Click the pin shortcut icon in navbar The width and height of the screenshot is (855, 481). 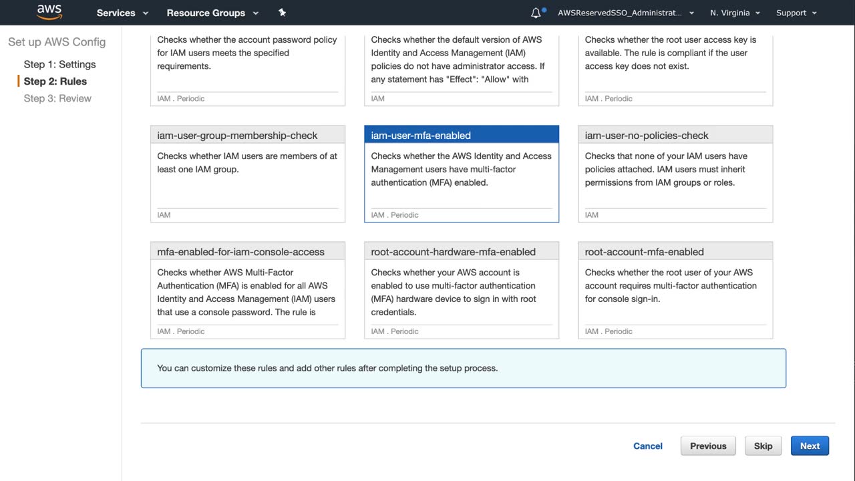282,13
